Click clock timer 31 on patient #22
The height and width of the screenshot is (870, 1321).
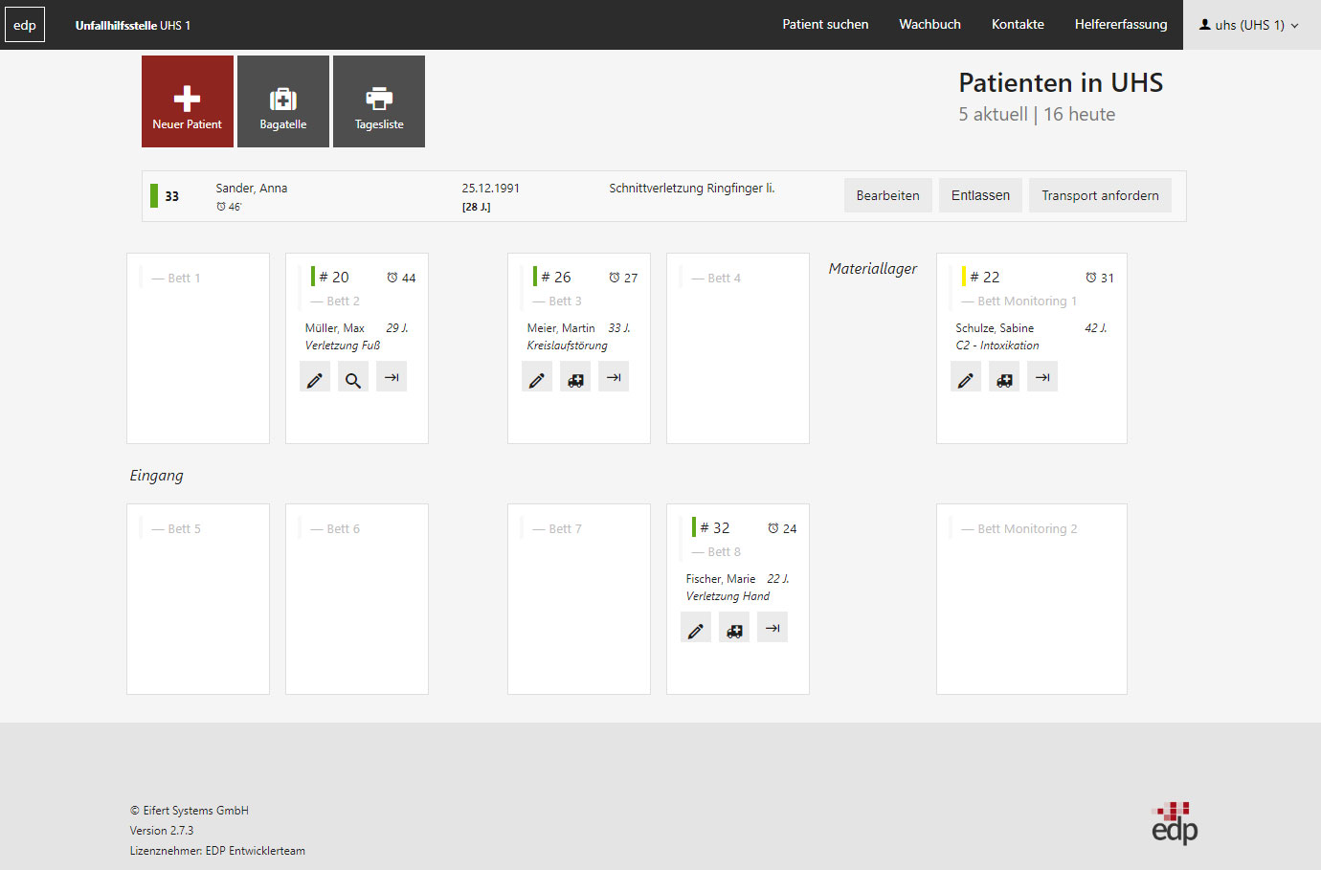(1100, 278)
